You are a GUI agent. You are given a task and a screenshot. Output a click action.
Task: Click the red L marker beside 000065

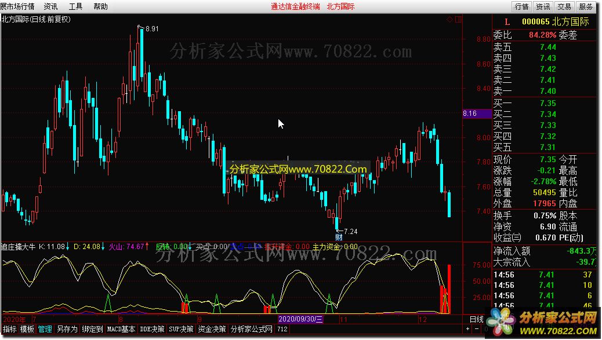click(x=507, y=22)
